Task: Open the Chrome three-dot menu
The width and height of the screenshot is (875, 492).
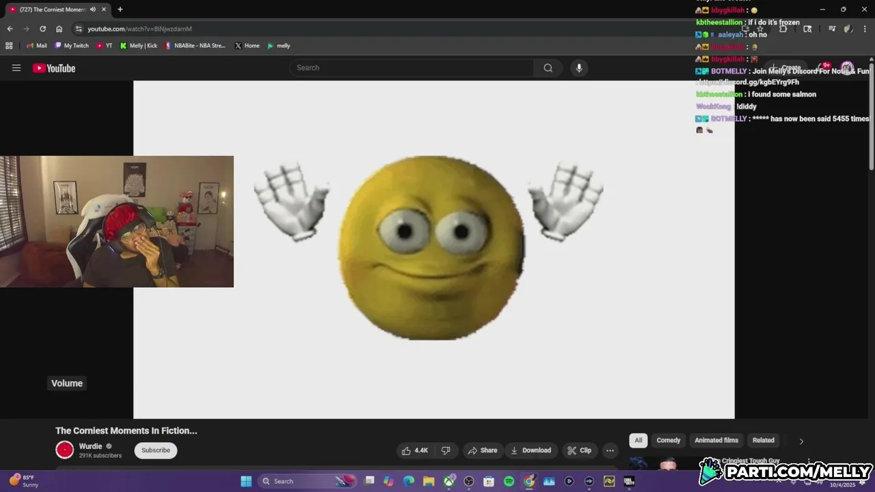Action: pos(863,29)
